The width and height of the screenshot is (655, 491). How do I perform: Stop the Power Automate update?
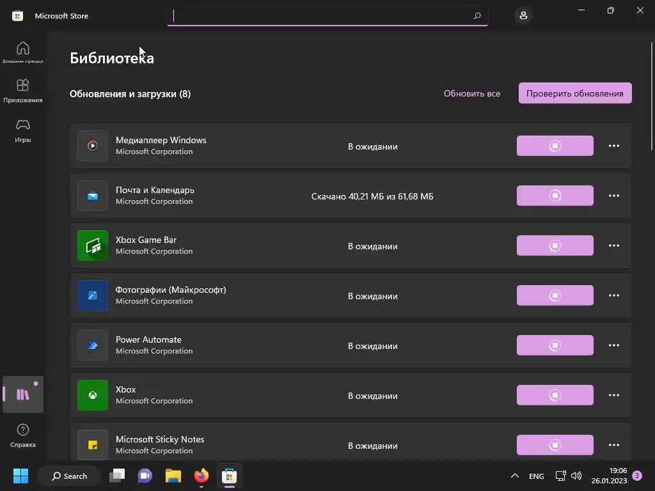click(555, 345)
